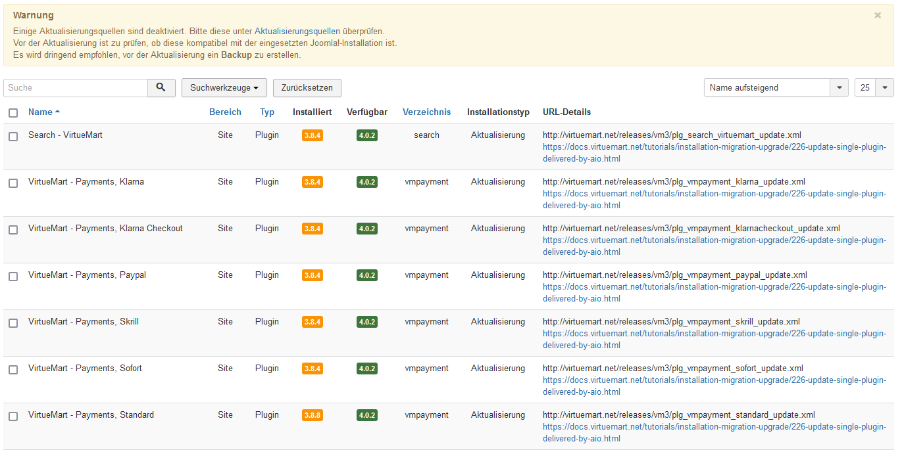Click the 3.8.4 badge in the Klarna Checkout row
This screenshot has width=902, height=469.
(x=313, y=229)
